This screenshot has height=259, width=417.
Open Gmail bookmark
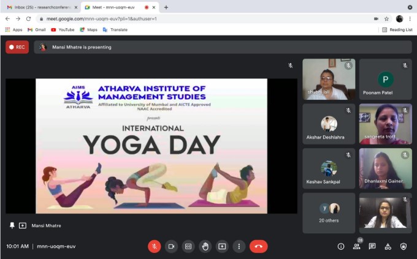click(x=37, y=30)
